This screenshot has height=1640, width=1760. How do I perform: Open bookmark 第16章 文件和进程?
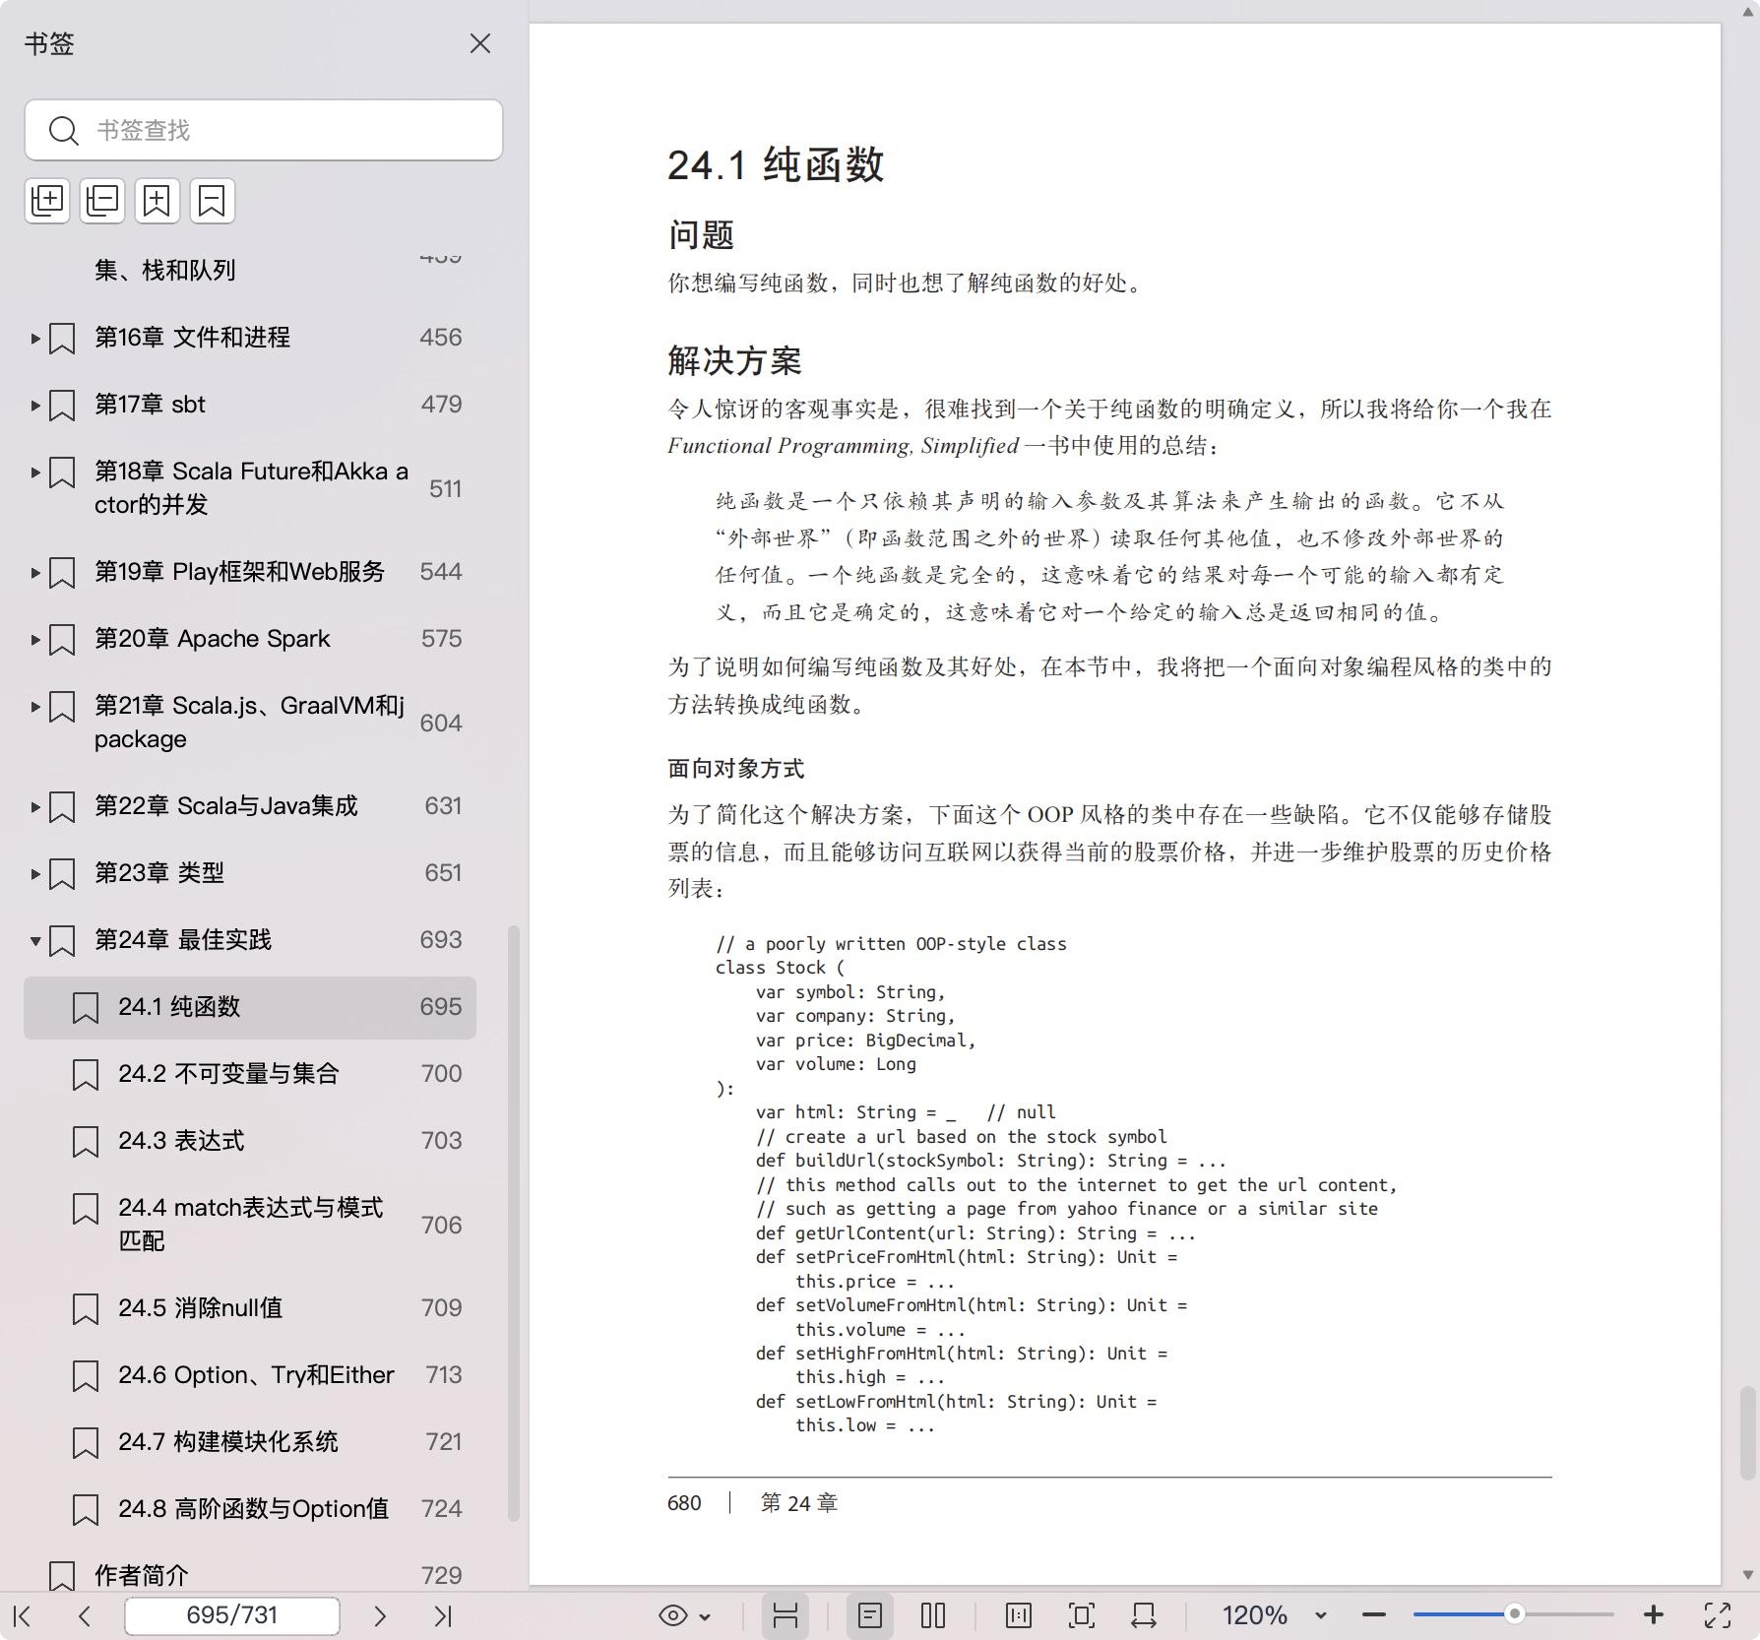(x=192, y=338)
